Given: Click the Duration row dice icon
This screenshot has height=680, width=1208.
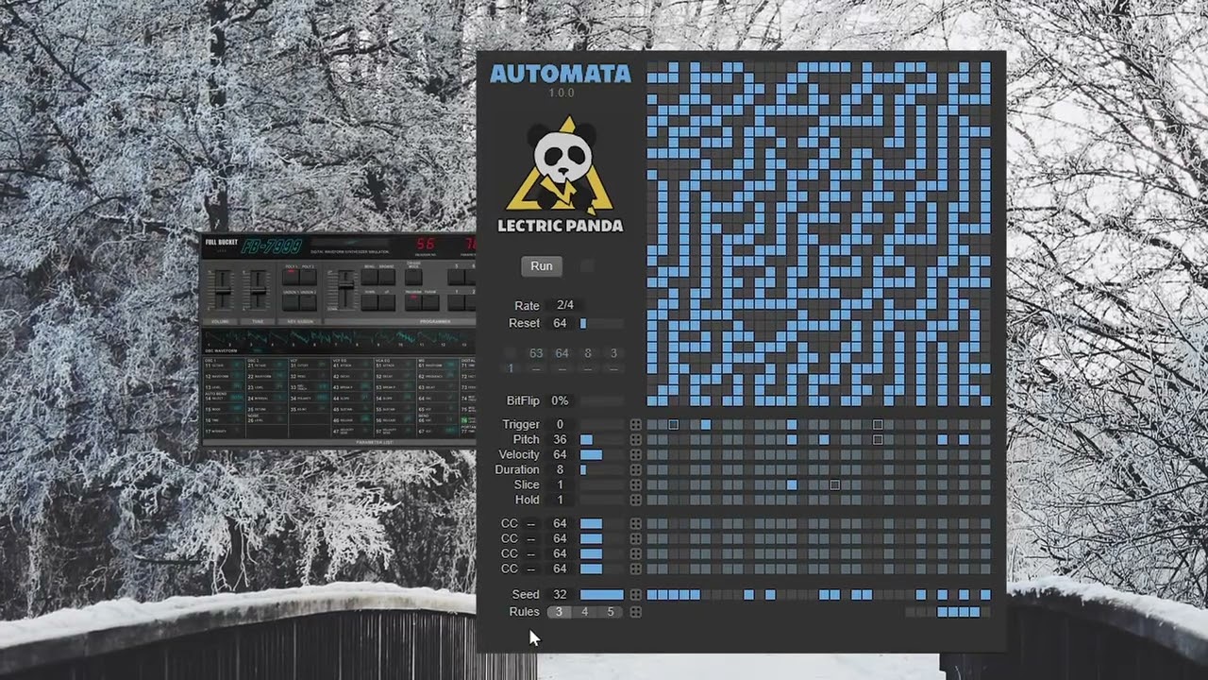Looking at the screenshot, I should tap(636, 470).
